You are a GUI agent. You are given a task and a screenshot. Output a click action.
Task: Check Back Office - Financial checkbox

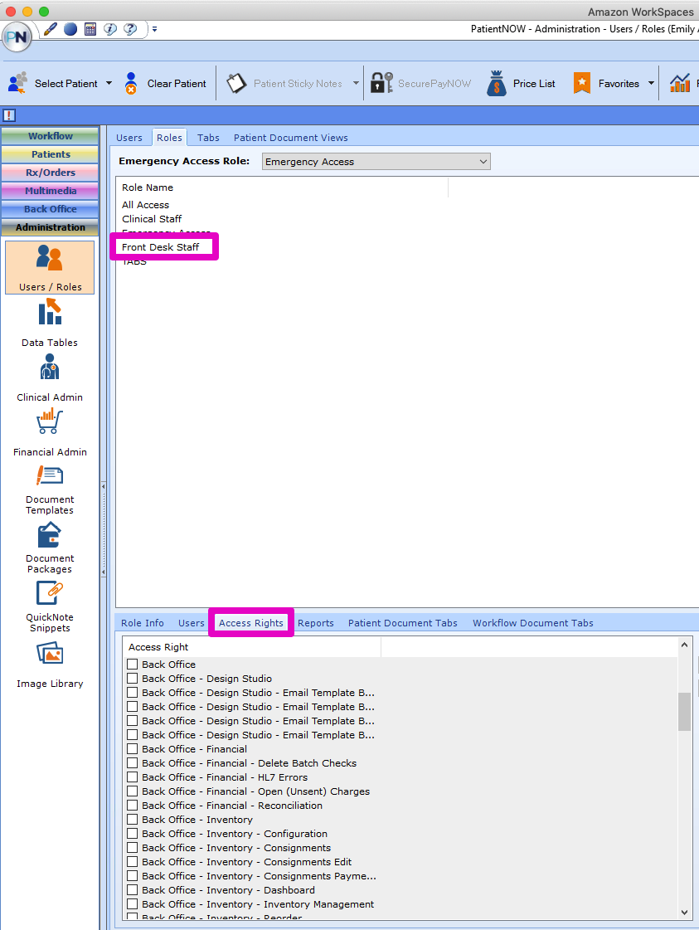pyautogui.click(x=132, y=749)
